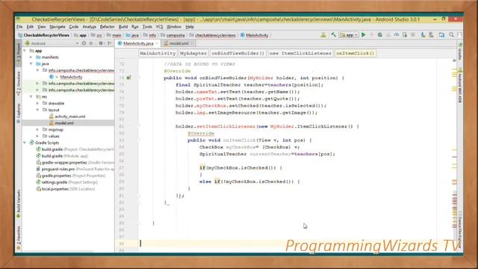Open the Navigate menu
The image size is (478, 269).
(58, 27)
